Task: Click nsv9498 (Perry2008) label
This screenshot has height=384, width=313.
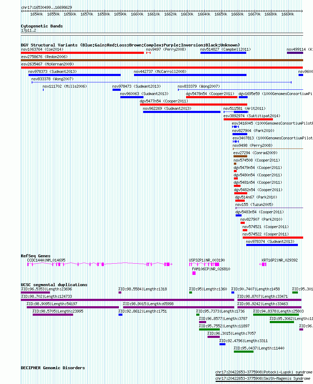Action: click(253, 145)
